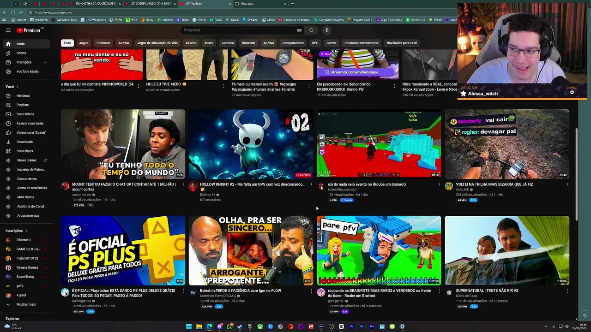The width and height of the screenshot is (591, 332).
Task: Start voice search with the microphone
Action: [x=326, y=30]
